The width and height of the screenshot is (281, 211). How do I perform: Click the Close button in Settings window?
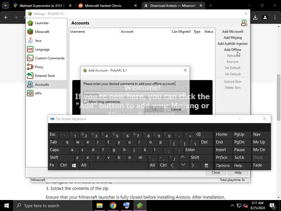tap(216, 173)
